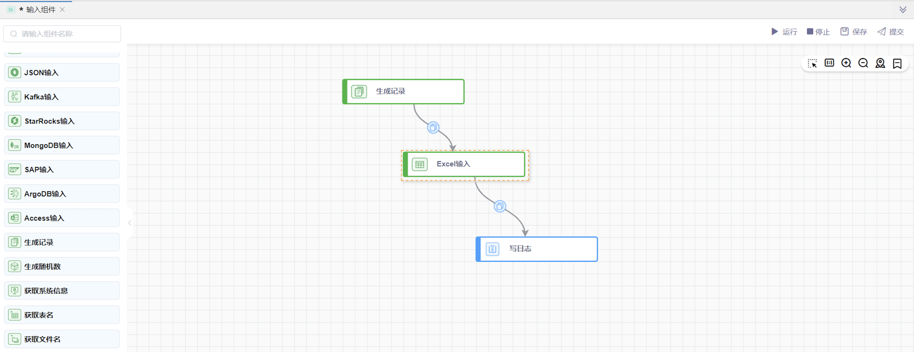Click the fit-to-canvas toolbar icon
The image size is (914, 352).
[x=829, y=63]
